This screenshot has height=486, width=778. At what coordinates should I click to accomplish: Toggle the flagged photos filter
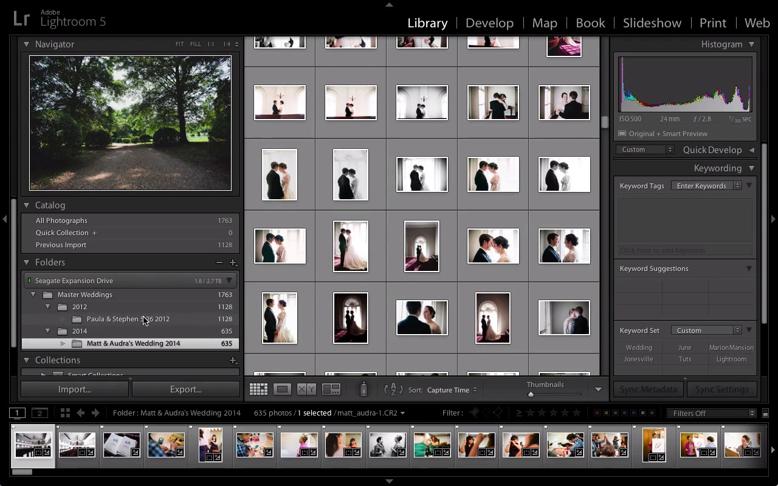pyautogui.click(x=475, y=413)
